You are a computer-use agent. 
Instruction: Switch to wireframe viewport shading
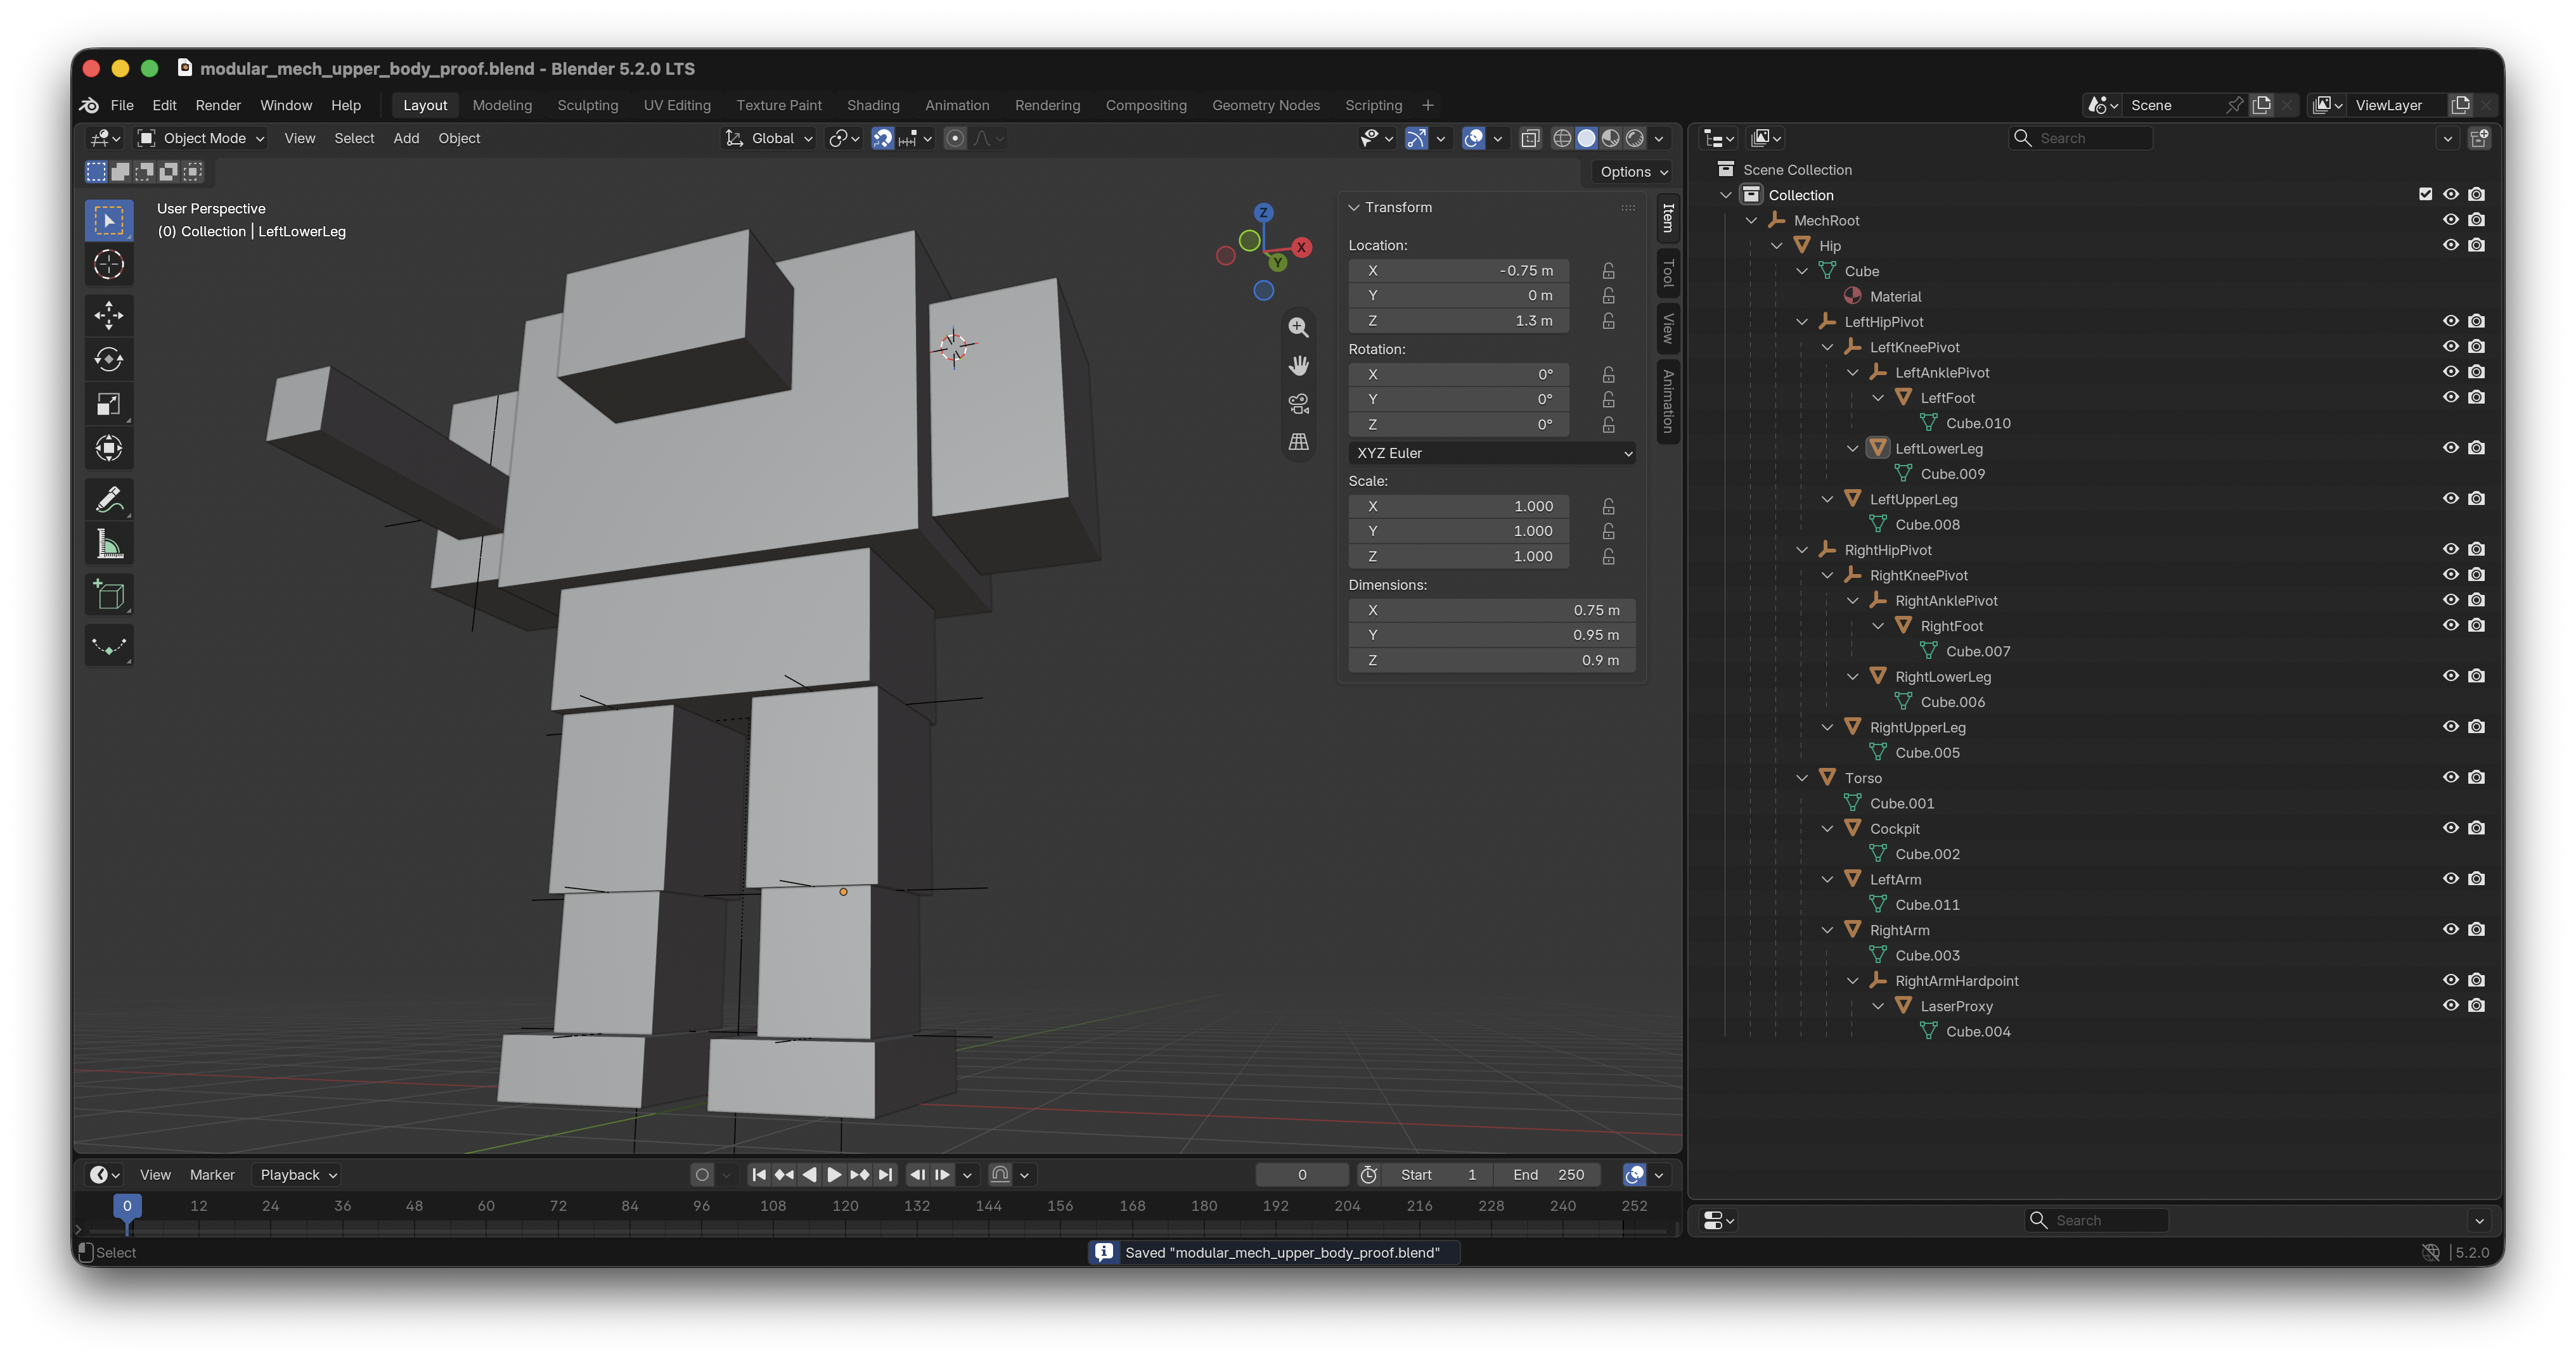pyautogui.click(x=1562, y=139)
